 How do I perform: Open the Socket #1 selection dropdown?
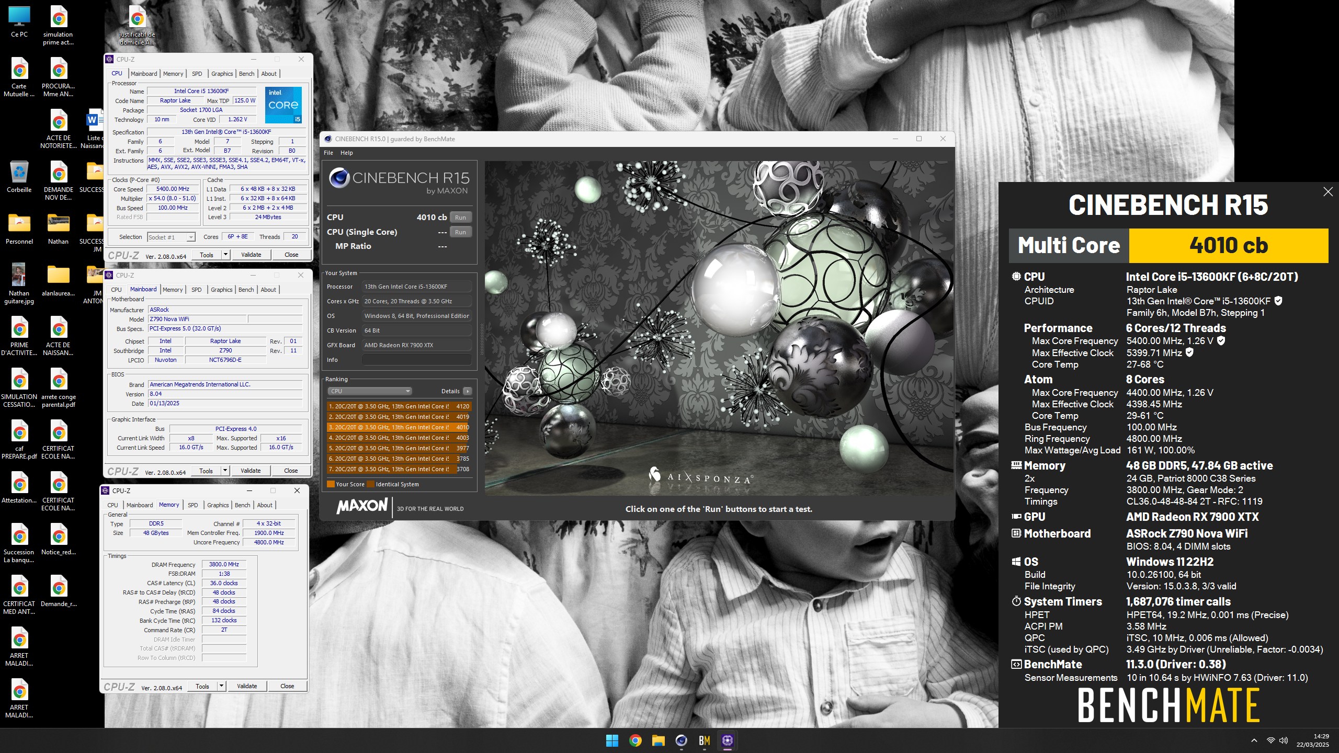(x=172, y=237)
